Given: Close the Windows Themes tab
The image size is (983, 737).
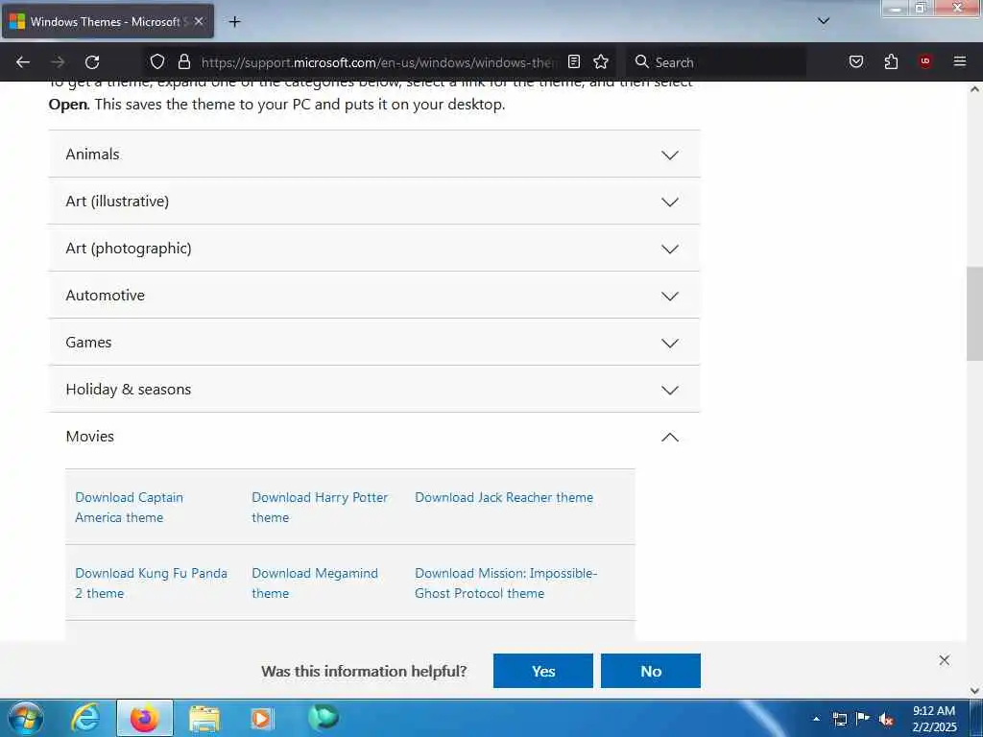Looking at the screenshot, I should point(199,21).
